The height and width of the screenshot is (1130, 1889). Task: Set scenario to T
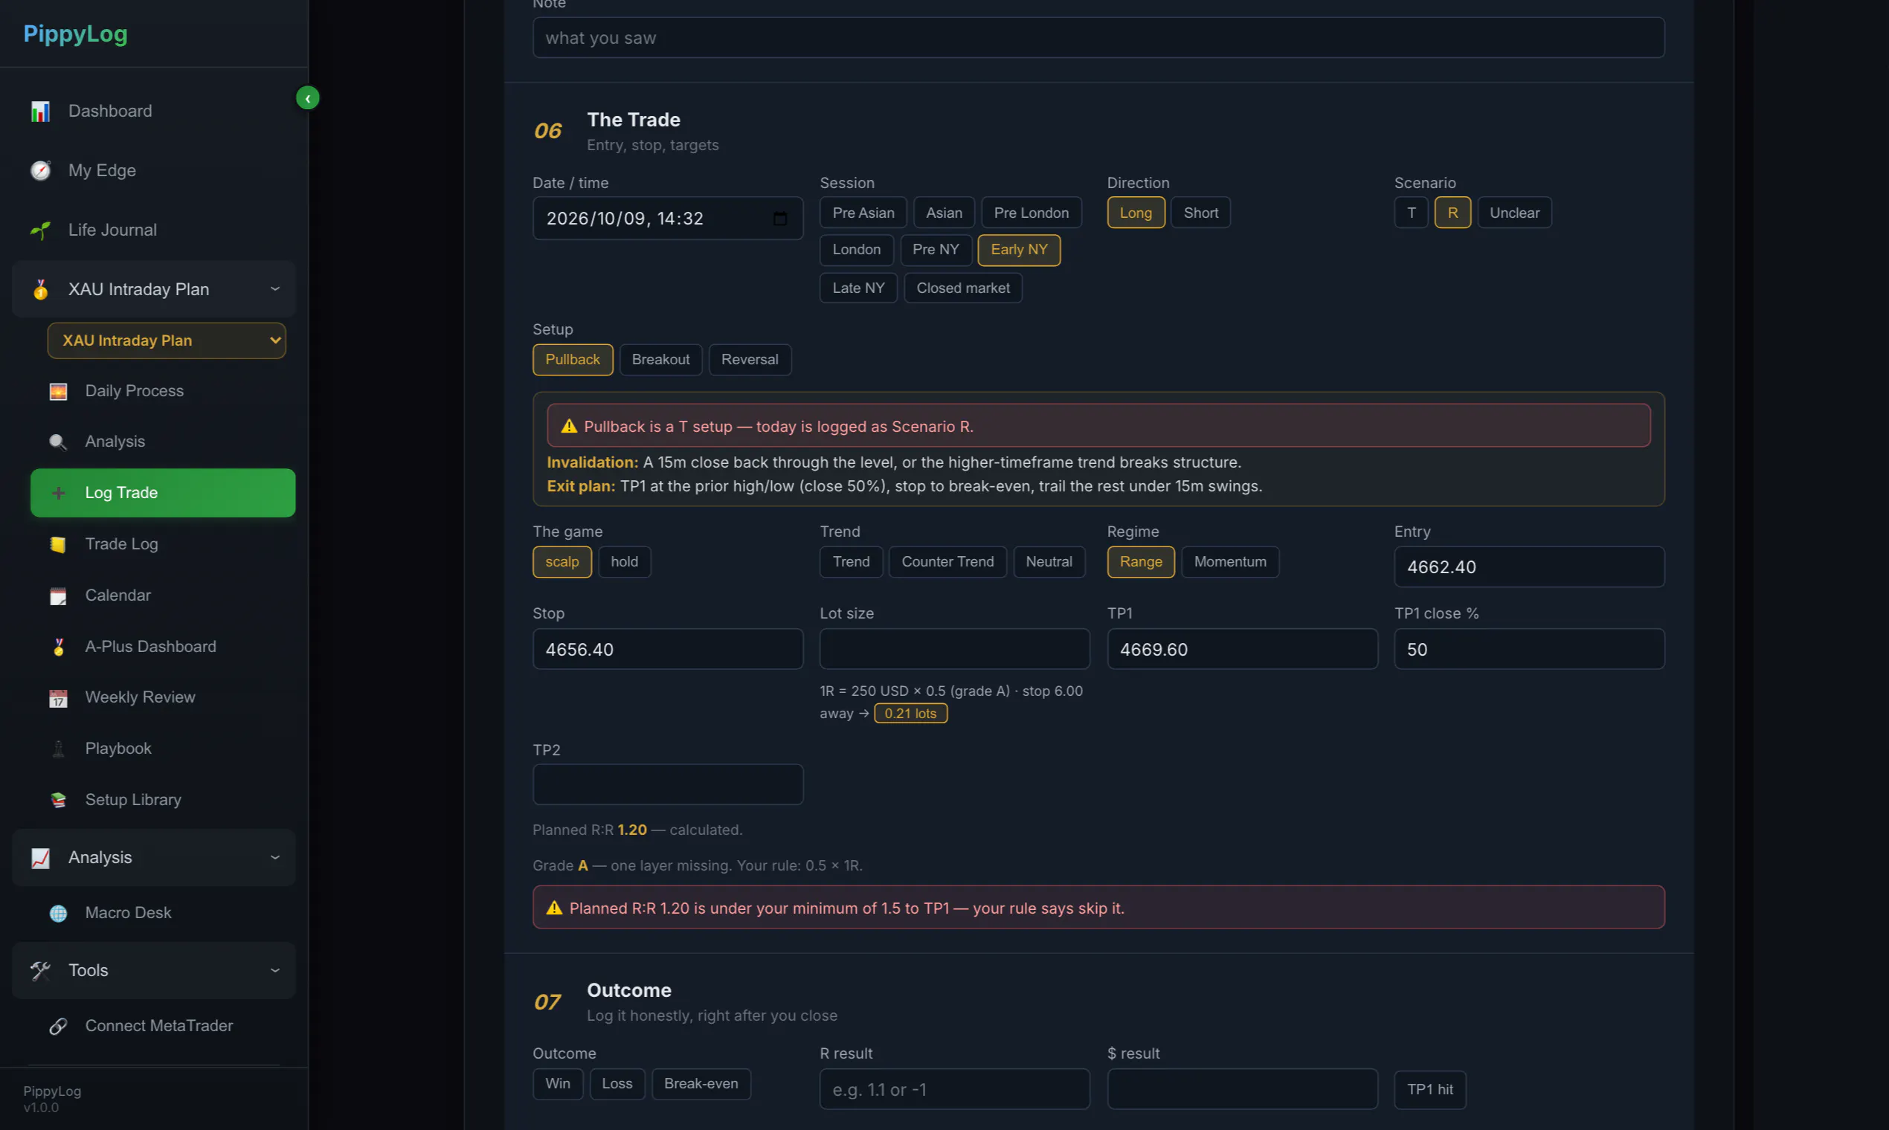1411,213
